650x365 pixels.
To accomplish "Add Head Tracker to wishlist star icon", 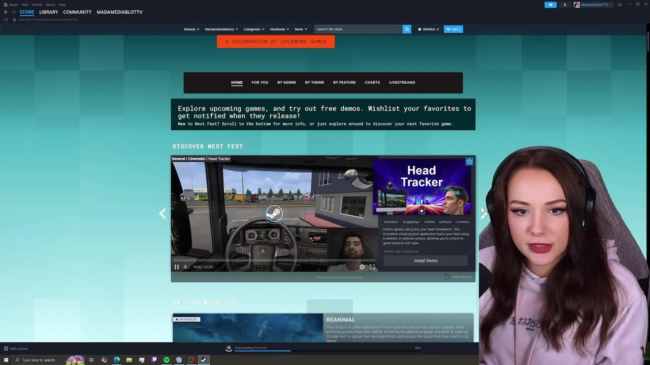I will pos(469,162).
